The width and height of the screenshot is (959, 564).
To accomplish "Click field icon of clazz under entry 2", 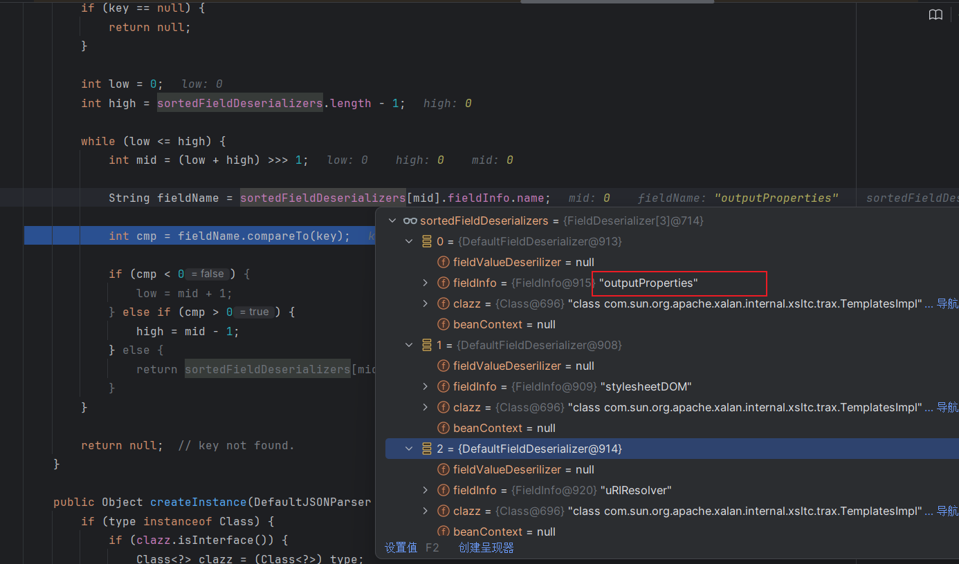I will click(x=444, y=511).
